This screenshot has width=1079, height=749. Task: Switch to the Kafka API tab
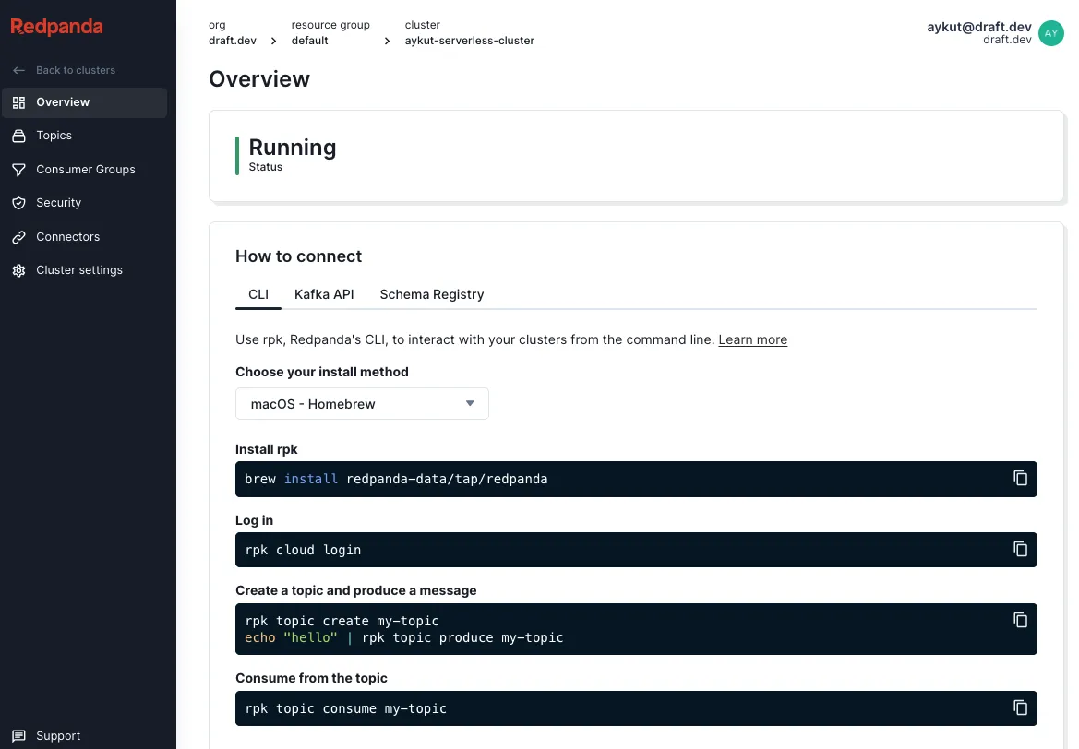(324, 294)
